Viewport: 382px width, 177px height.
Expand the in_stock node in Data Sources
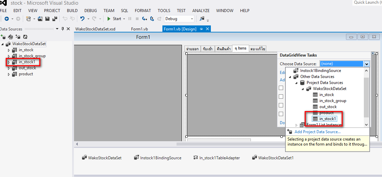9,50
